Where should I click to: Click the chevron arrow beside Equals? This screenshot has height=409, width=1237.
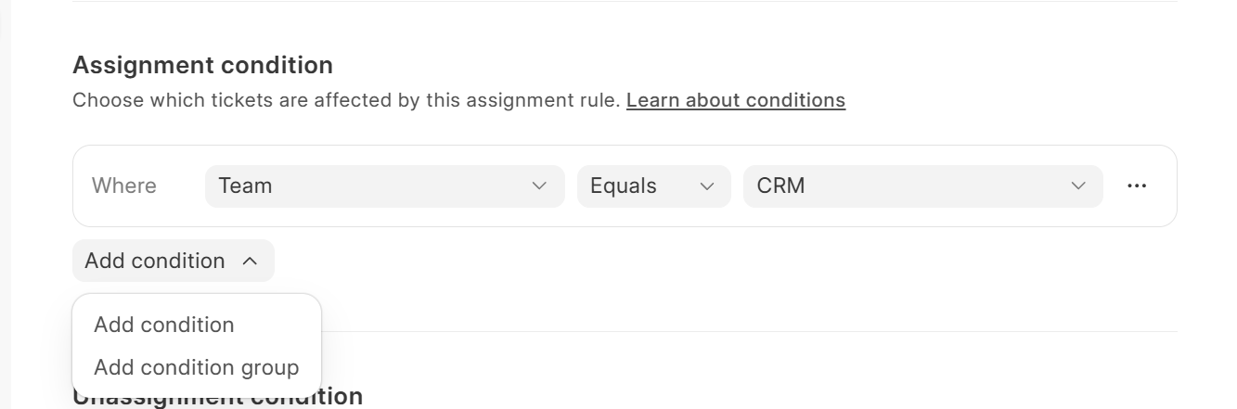coord(707,186)
